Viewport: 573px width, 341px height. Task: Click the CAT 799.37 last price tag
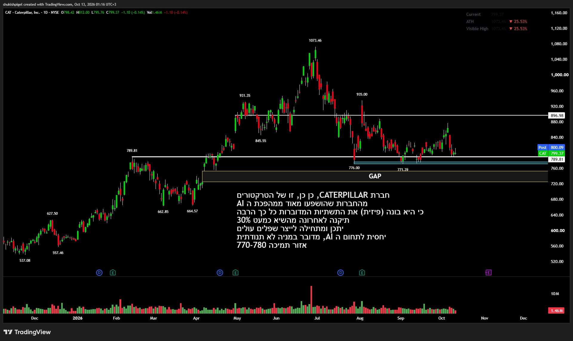click(x=551, y=154)
